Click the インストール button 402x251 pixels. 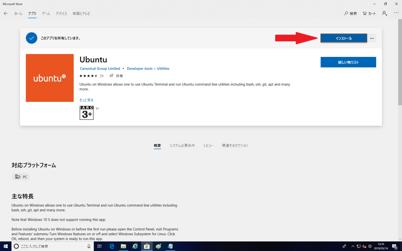(x=344, y=38)
